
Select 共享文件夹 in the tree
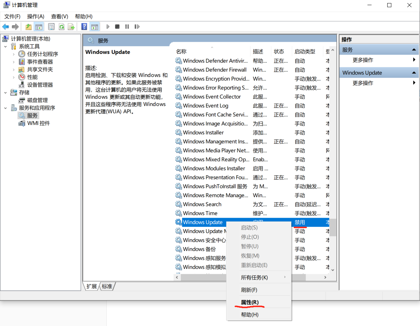[40, 69]
